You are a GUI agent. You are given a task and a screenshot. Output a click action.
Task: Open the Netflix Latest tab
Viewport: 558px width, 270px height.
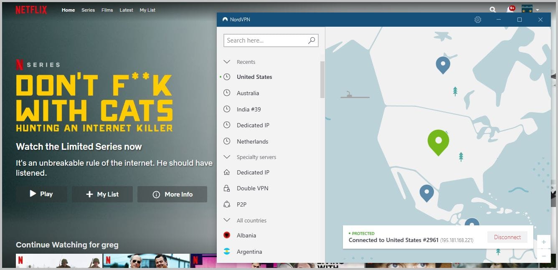coord(126,10)
